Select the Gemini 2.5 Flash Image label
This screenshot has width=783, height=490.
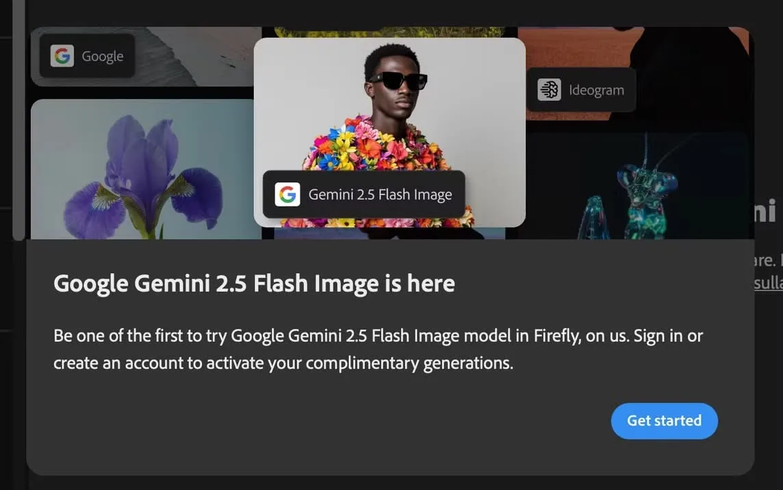[380, 194]
